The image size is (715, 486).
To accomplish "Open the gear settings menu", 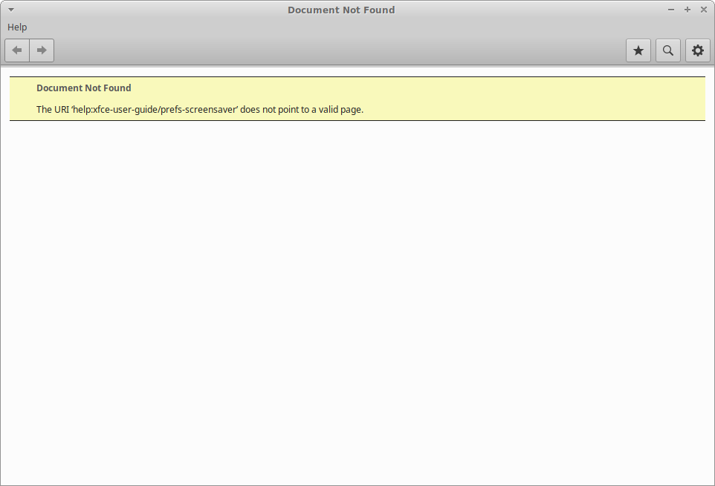I will 697,50.
